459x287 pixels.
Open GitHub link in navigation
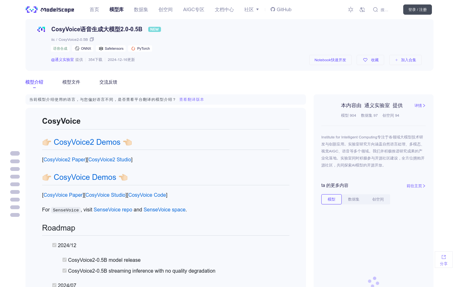pos(281,10)
